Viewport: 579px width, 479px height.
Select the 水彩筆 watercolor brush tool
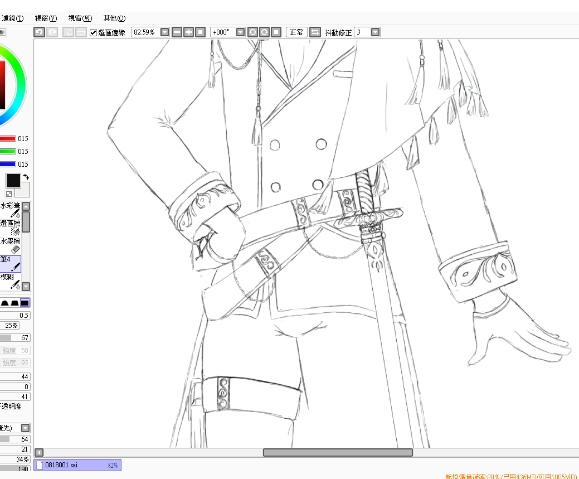pos(11,210)
